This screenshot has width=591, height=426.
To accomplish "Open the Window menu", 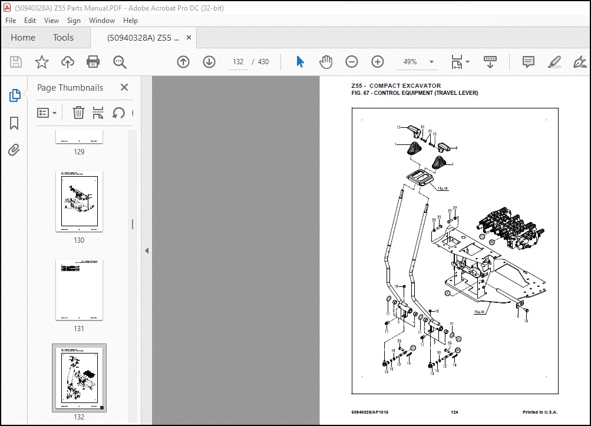I will 102,21.
